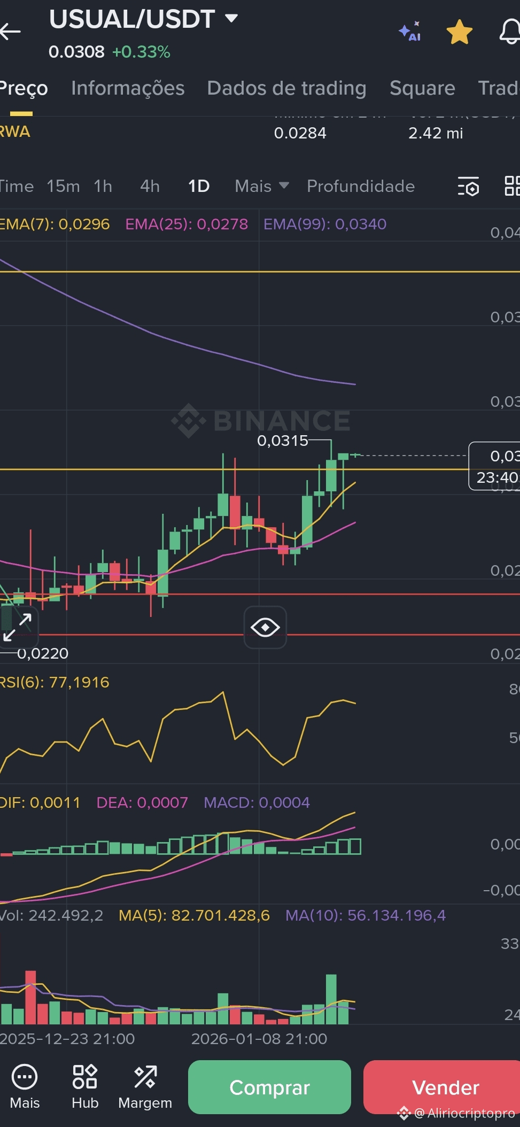The width and height of the screenshot is (520, 1127).
Task: Tap the volume MA(10) label
Action: 365,916
